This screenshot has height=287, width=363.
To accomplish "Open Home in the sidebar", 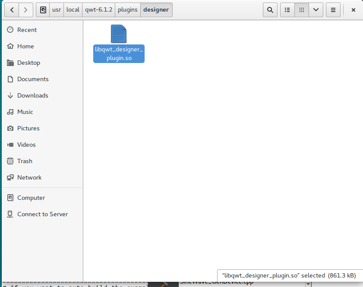I will tap(42, 46).
